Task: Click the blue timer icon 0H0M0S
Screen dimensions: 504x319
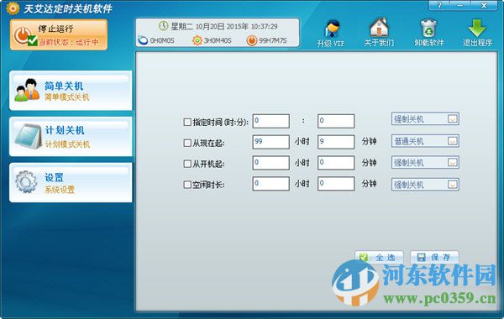Action: [x=143, y=40]
